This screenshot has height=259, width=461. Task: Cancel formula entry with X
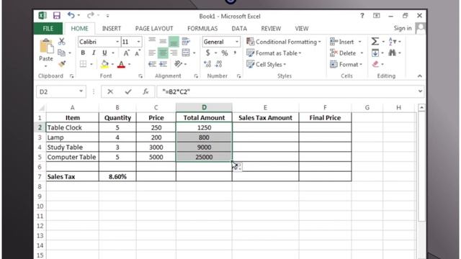(110, 91)
